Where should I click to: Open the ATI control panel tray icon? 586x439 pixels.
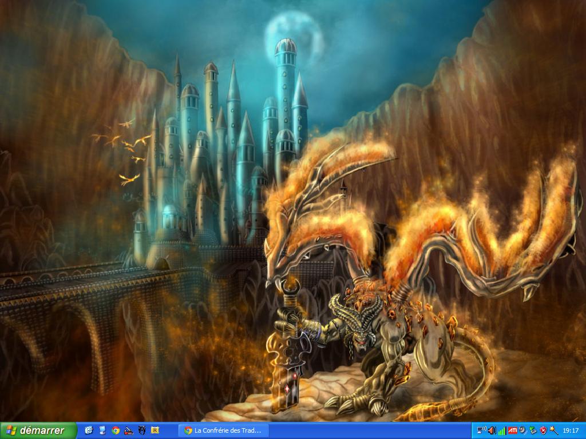tap(512, 431)
